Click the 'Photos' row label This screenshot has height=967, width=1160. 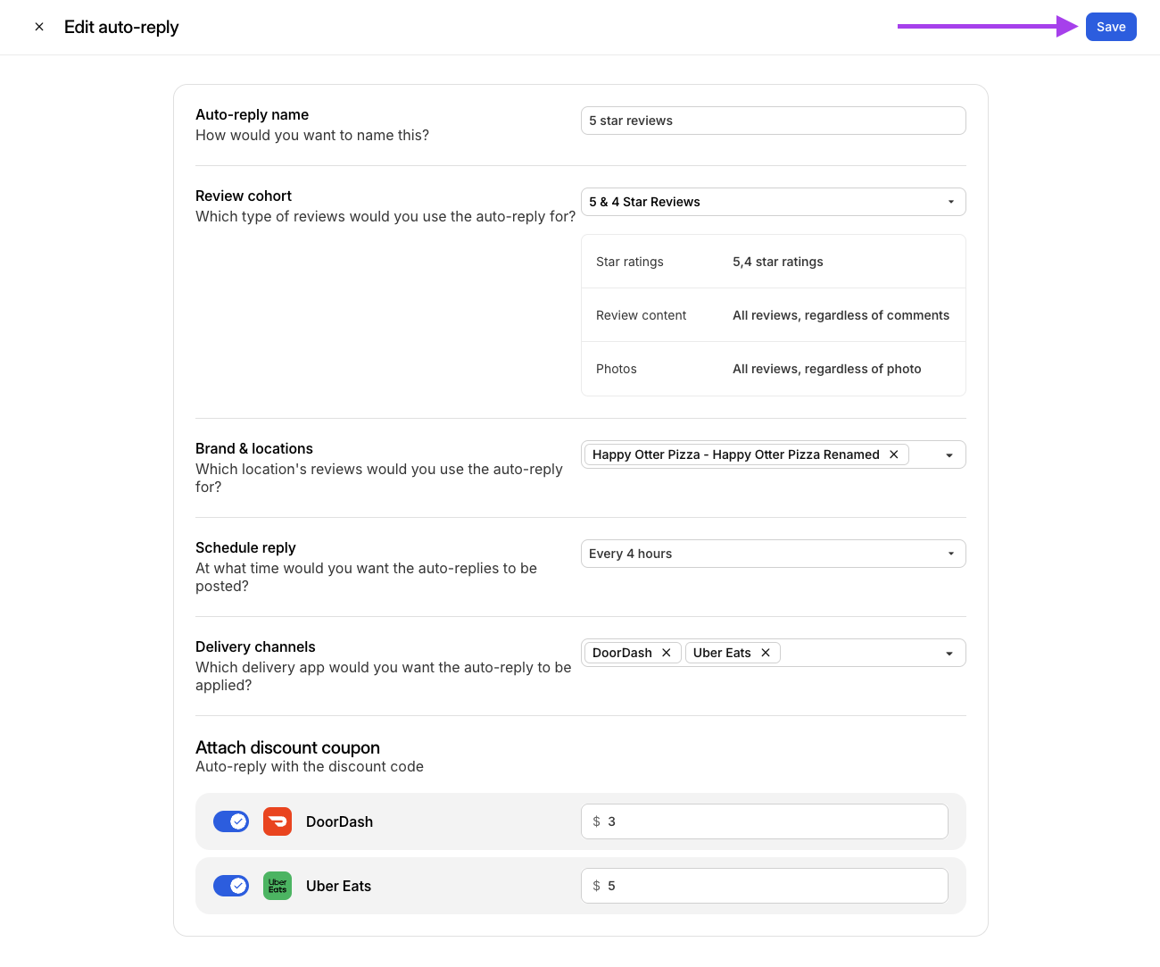(x=617, y=369)
